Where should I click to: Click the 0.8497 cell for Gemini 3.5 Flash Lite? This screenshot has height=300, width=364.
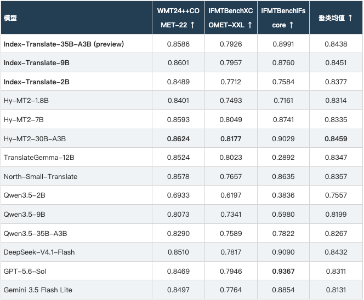178,290
